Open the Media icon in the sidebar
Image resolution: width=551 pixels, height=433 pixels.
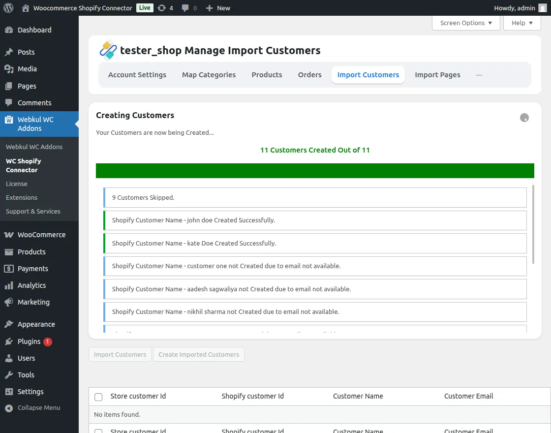coord(9,69)
